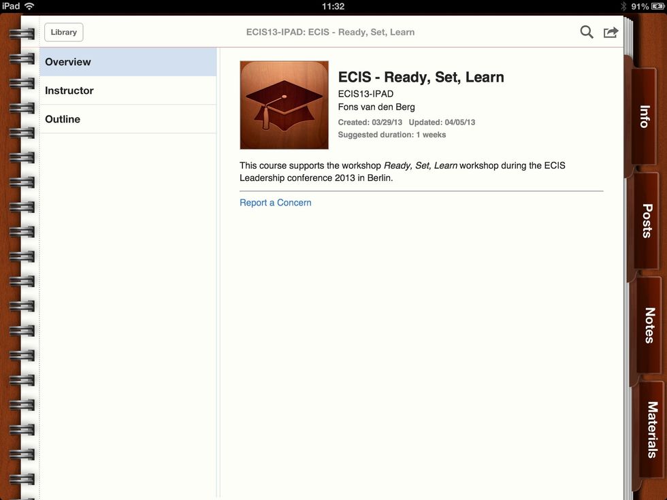
Task: Tap the clock time in status bar
Action: 333,6
